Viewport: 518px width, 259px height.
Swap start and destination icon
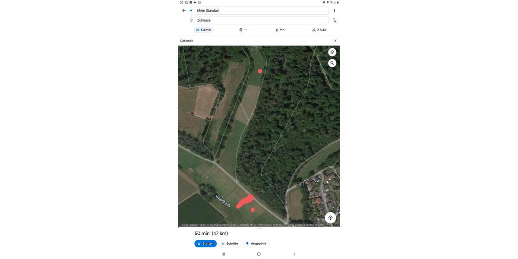[x=334, y=20]
